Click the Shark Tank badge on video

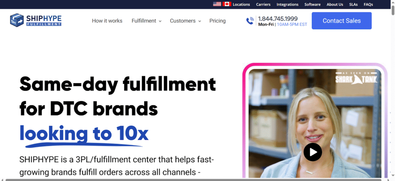point(356,78)
